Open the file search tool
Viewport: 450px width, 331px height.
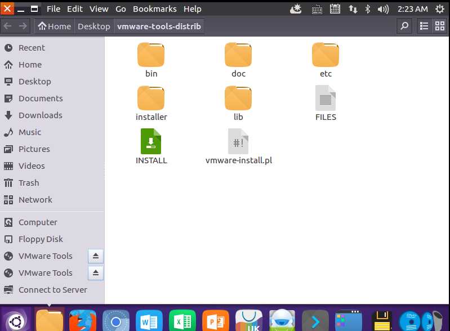[404, 26]
